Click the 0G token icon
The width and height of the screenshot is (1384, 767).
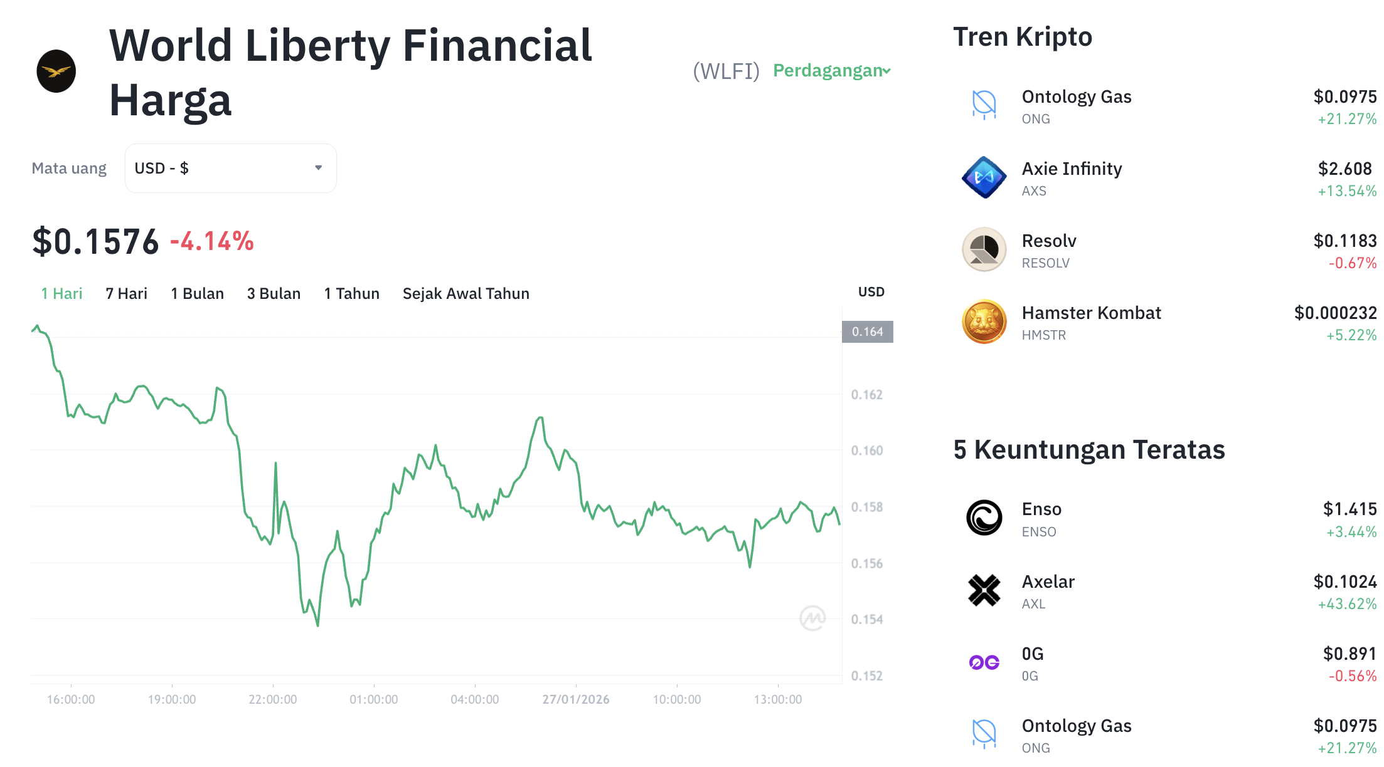(x=984, y=662)
